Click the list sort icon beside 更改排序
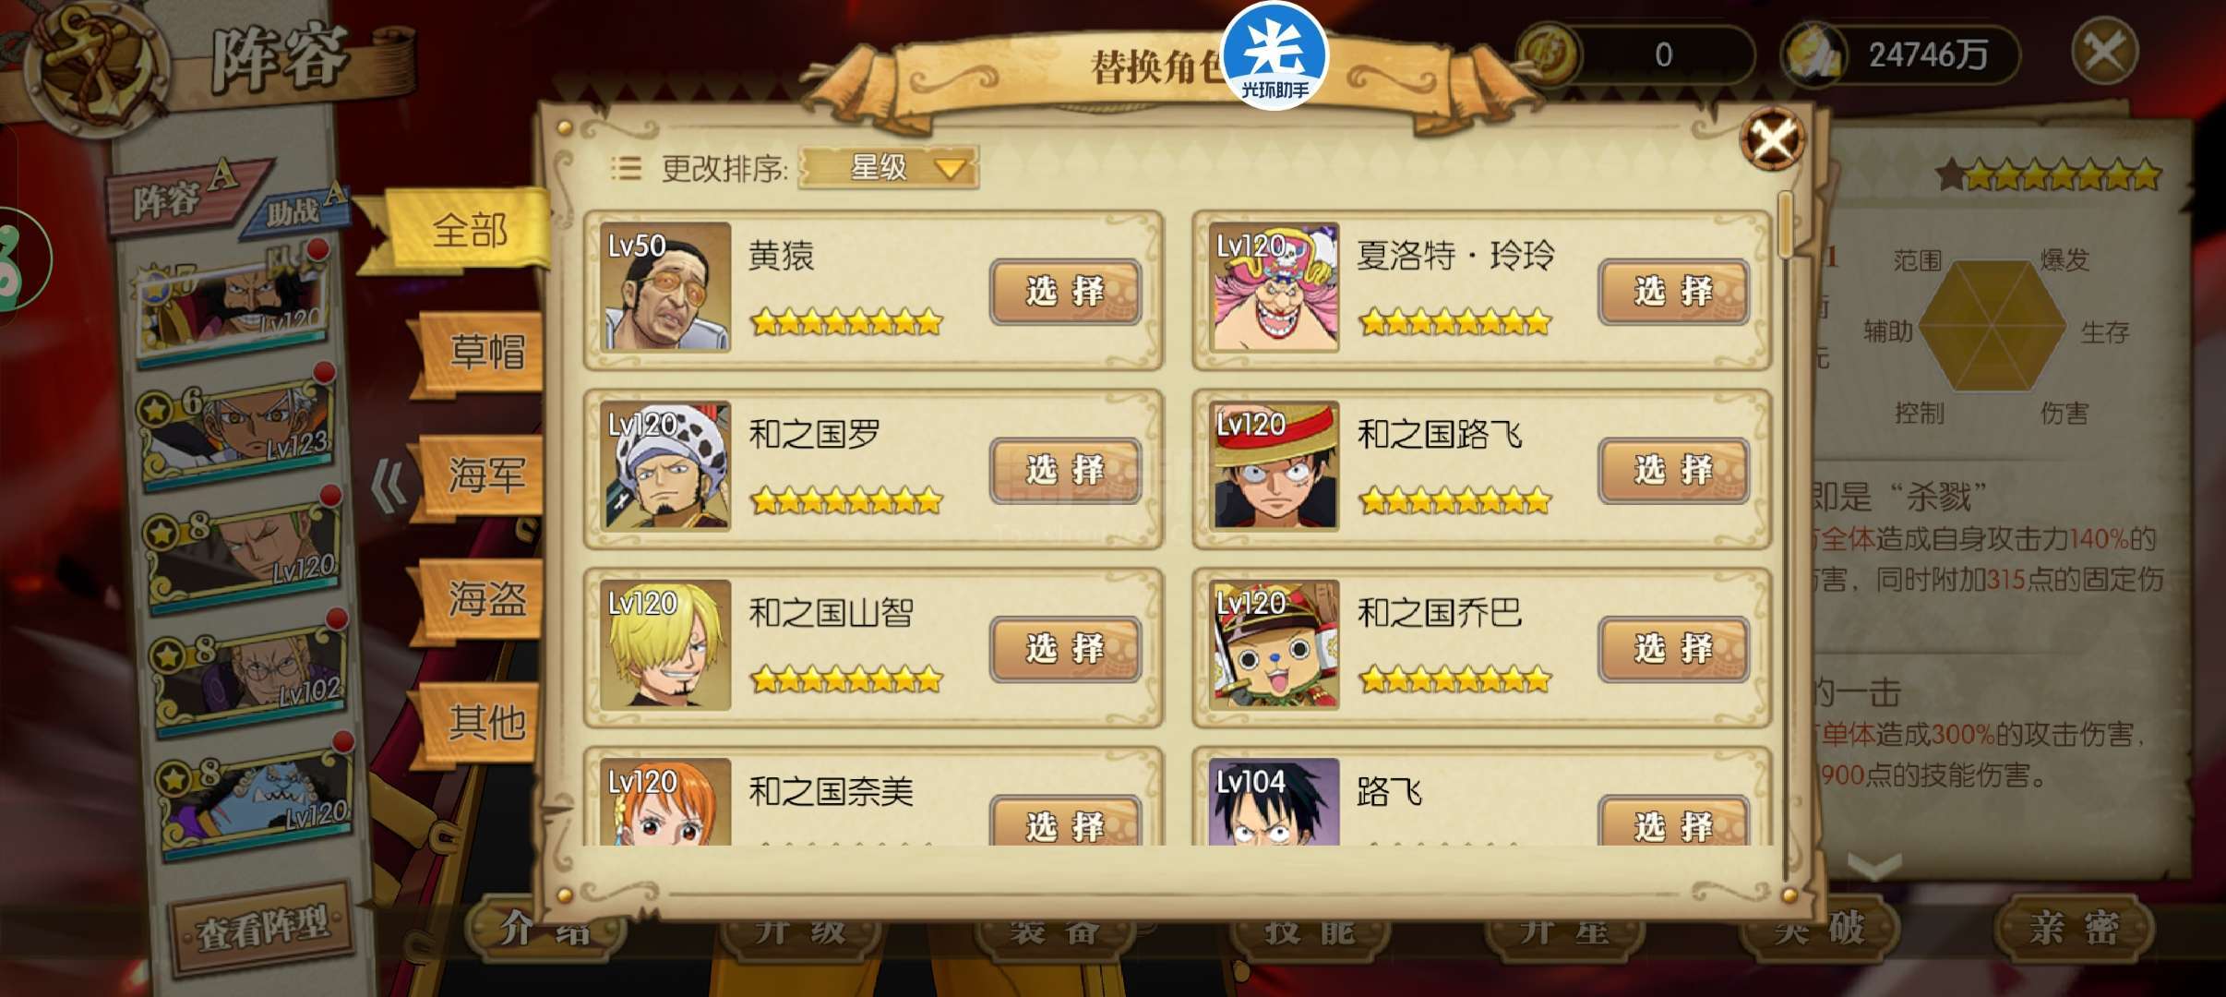 pos(626,168)
